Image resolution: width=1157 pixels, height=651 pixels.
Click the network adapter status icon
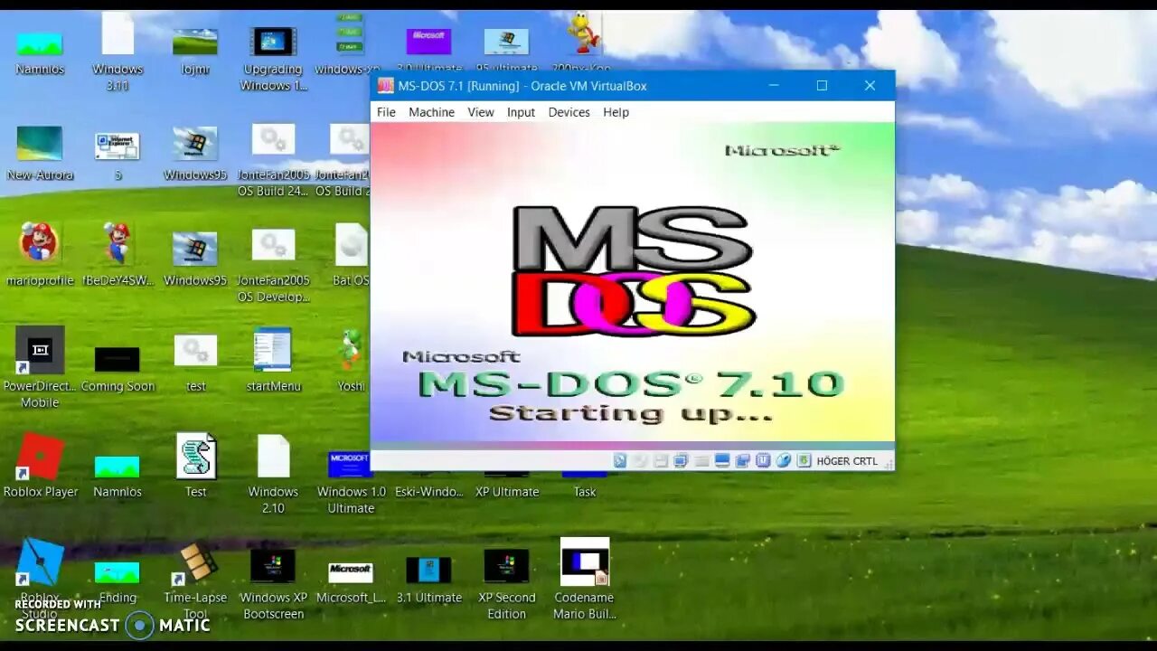pyautogui.click(x=681, y=461)
